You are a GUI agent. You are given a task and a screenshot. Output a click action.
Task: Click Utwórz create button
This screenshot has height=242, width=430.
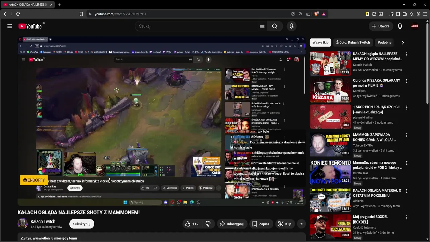pyautogui.click(x=381, y=26)
